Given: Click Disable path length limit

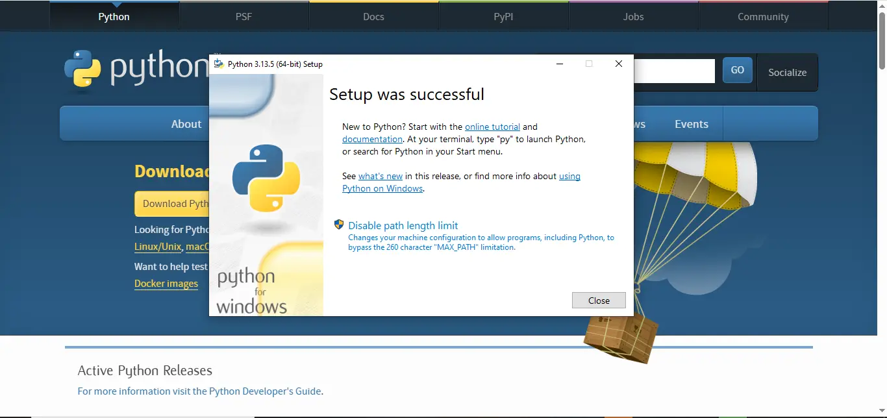Looking at the screenshot, I should tap(403, 225).
